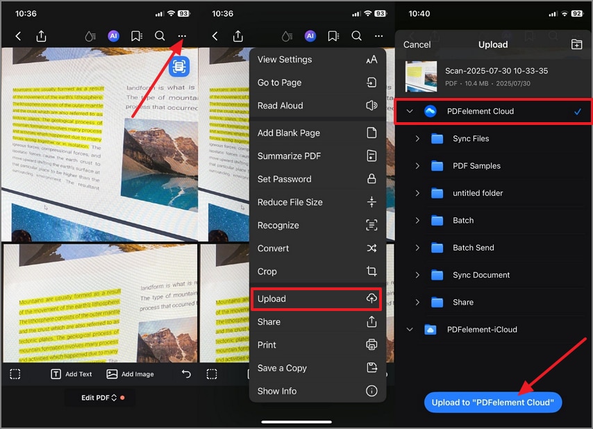Image resolution: width=593 pixels, height=429 pixels.
Task: Tap the back arrow in the left phone screen
Action: (x=18, y=36)
